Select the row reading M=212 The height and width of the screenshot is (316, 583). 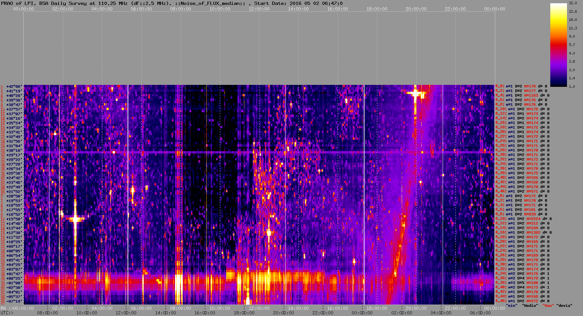coord(522,224)
